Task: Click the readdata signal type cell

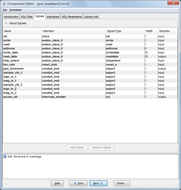Action: click(125, 56)
